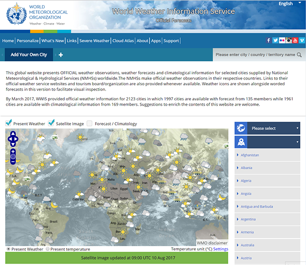Viewport: 306px width, 265px height.
Task: Select the Add Your Own City tab
Action: (29, 55)
